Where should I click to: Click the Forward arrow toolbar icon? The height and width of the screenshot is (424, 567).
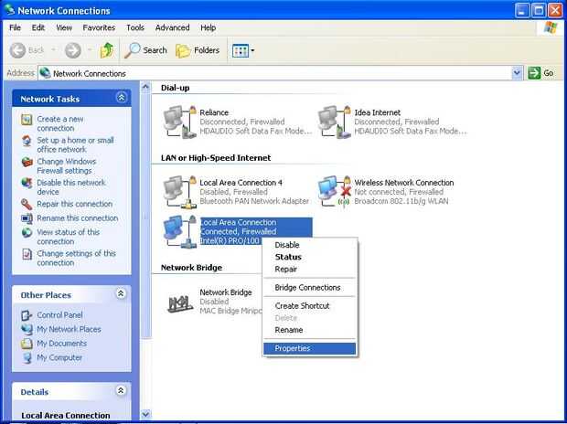click(x=72, y=50)
